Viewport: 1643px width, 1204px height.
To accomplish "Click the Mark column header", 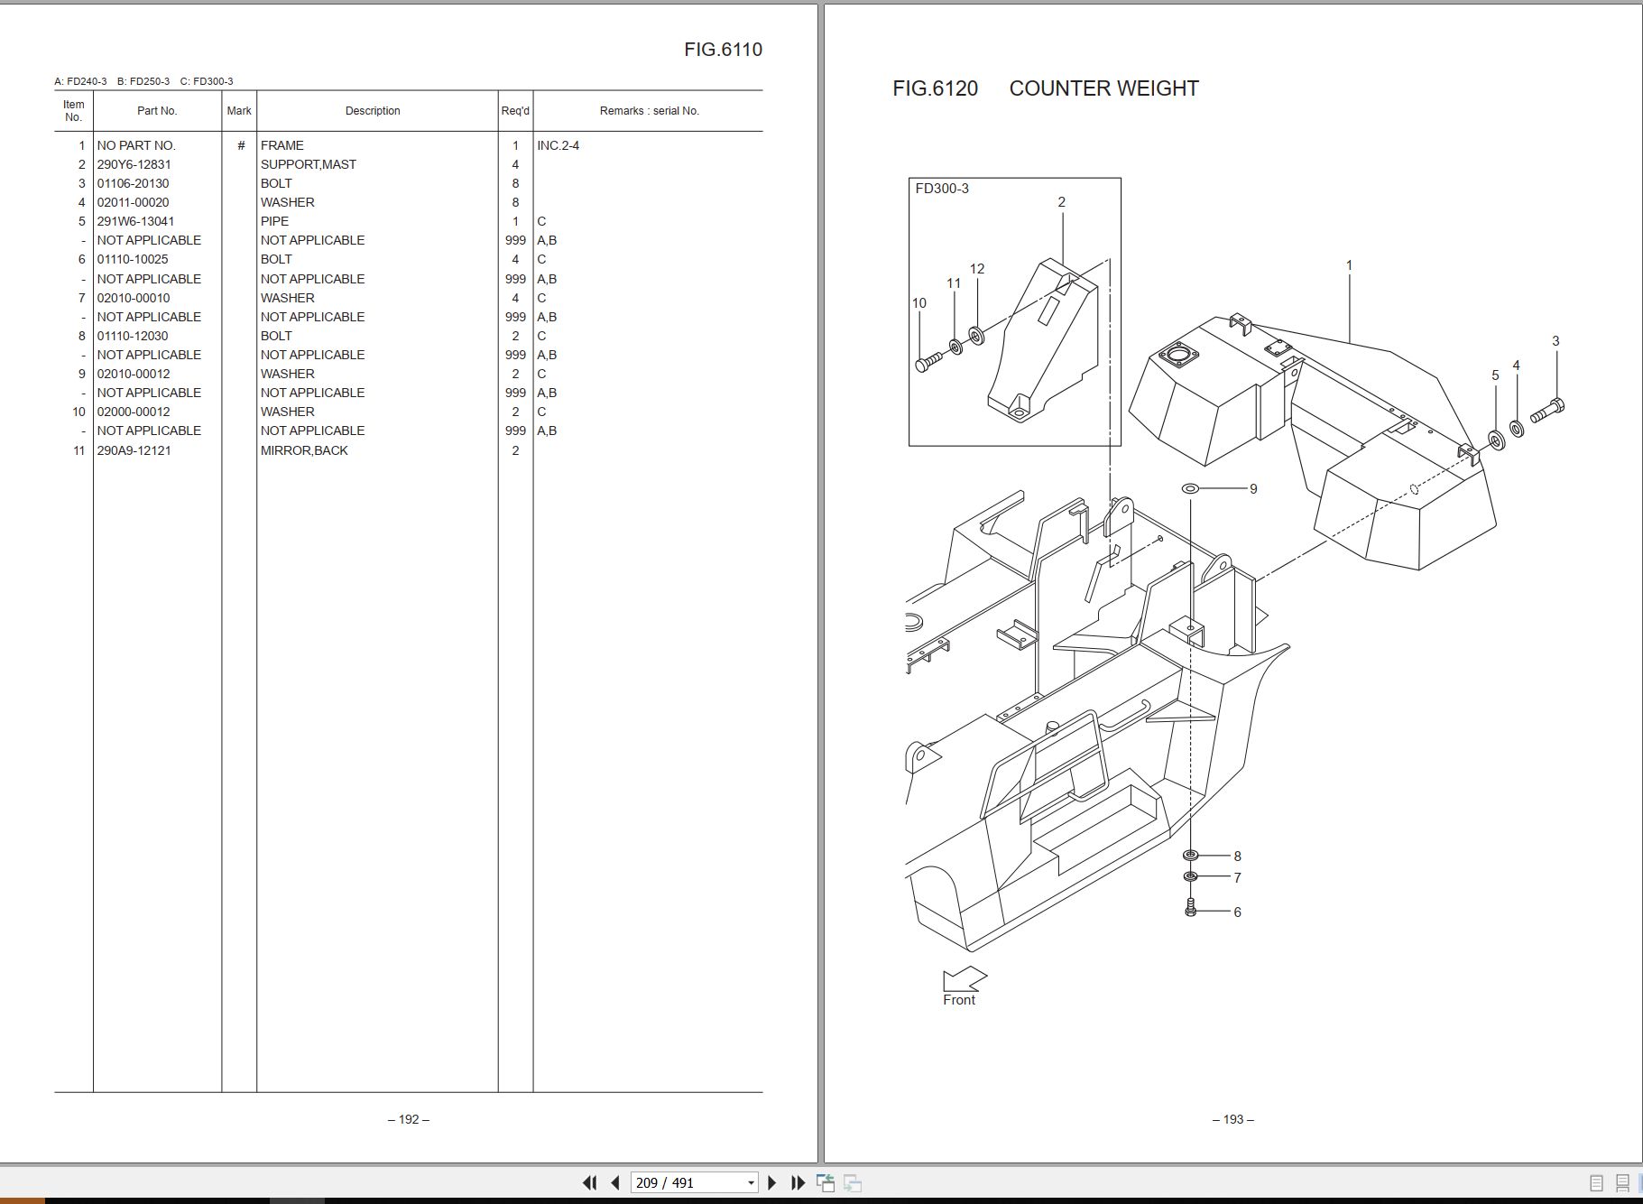I will click(239, 111).
